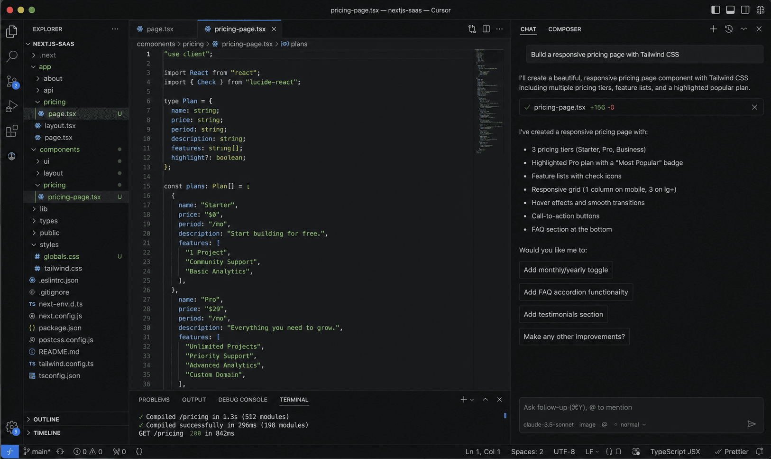
Task: Click Add FAQ accordion functionality suggestion
Action: [576, 292]
